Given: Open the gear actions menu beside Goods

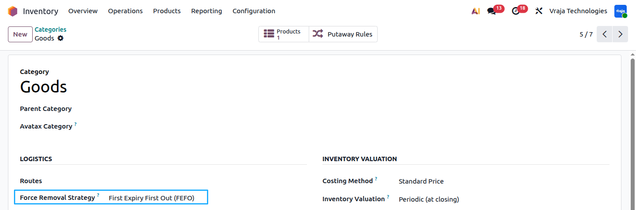Looking at the screenshot, I should pos(61,38).
